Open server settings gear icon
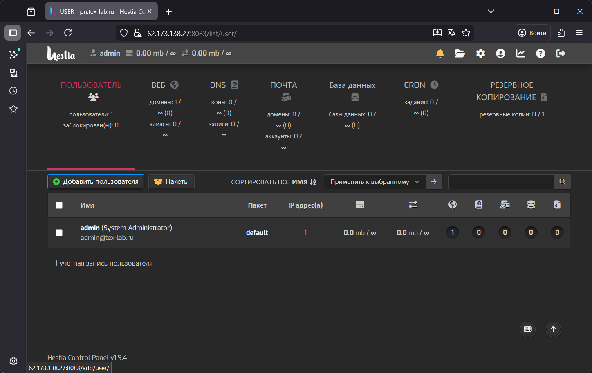 [x=480, y=54]
